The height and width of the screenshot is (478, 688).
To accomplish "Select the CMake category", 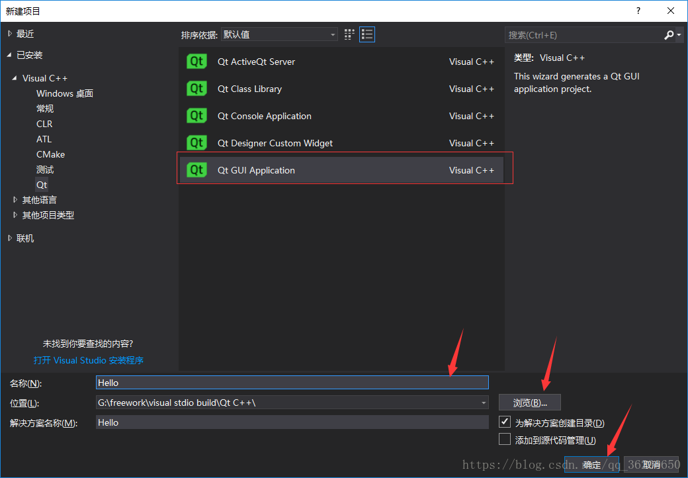I will coord(50,154).
